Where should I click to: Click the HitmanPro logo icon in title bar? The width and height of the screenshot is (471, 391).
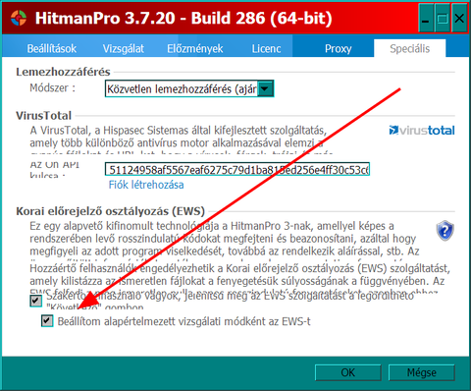(x=19, y=18)
